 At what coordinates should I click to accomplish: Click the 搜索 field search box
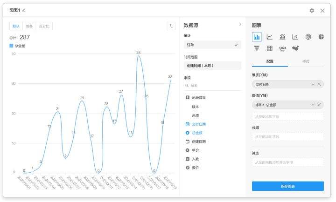213,86
